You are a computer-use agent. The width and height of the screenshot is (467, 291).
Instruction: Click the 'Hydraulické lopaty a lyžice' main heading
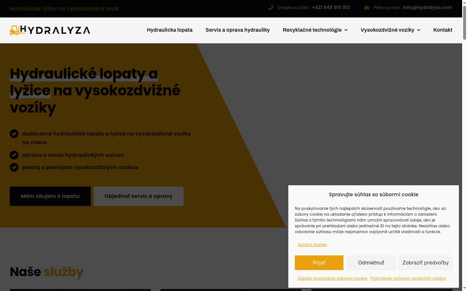tap(95, 91)
